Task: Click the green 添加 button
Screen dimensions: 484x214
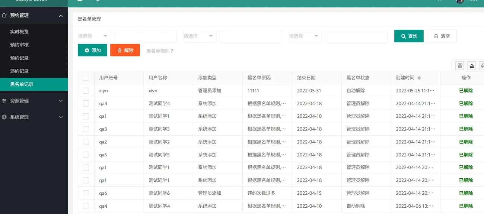Action: (x=92, y=50)
